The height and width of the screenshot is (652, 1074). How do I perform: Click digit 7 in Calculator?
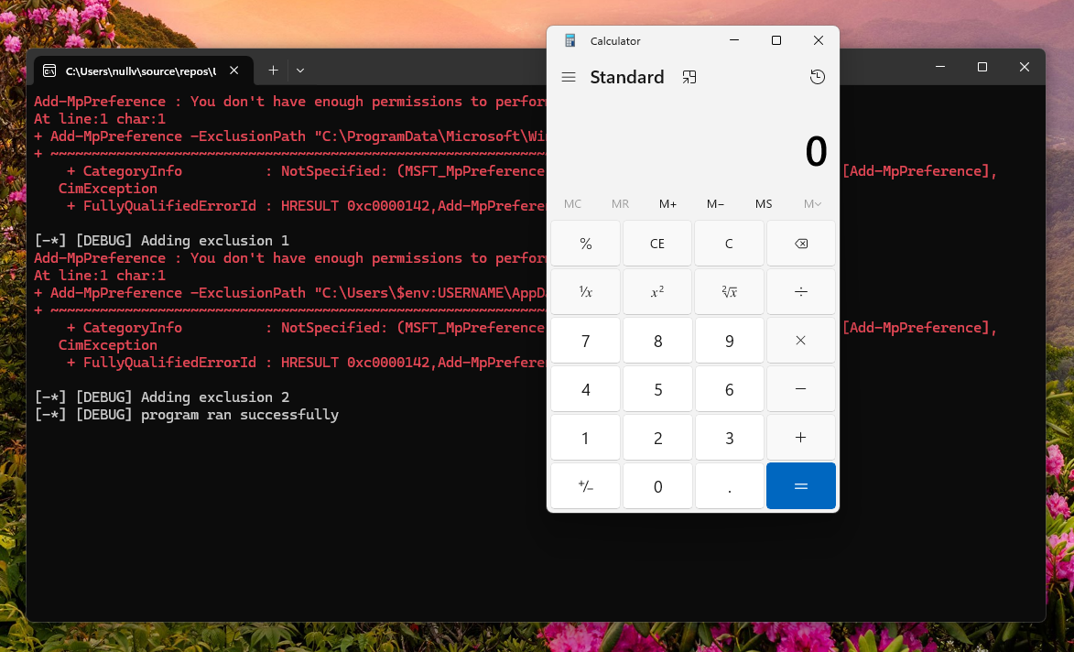pyautogui.click(x=586, y=341)
